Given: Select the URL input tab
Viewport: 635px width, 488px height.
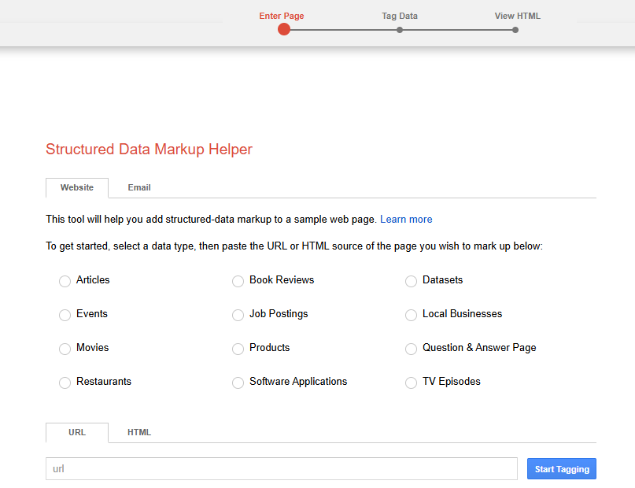Looking at the screenshot, I should click(x=77, y=432).
